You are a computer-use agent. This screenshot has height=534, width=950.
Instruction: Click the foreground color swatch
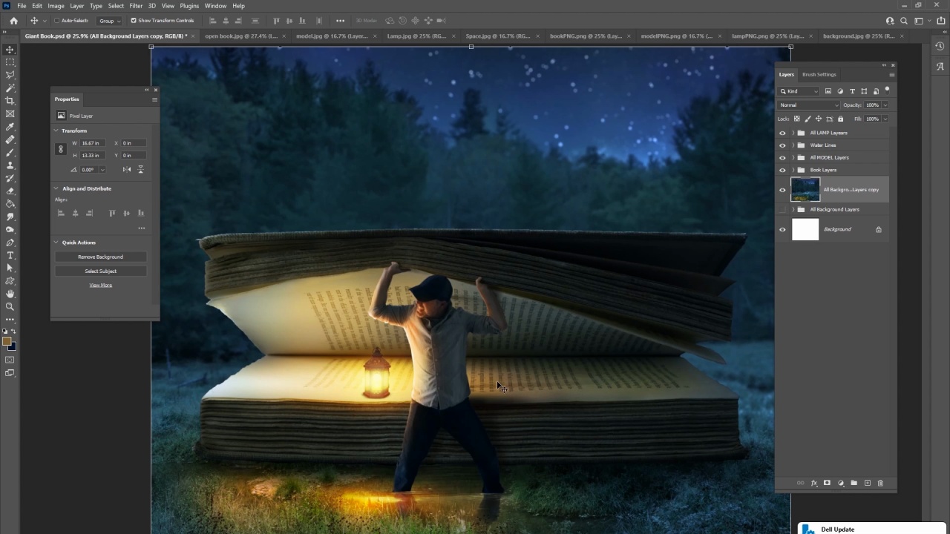coord(7,342)
